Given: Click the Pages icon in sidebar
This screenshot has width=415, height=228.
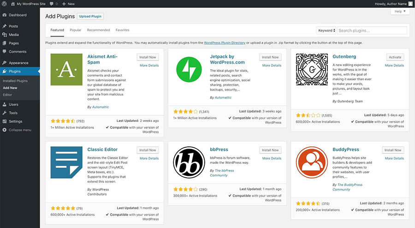Looking at the screenshot, I should pos(5,43).
